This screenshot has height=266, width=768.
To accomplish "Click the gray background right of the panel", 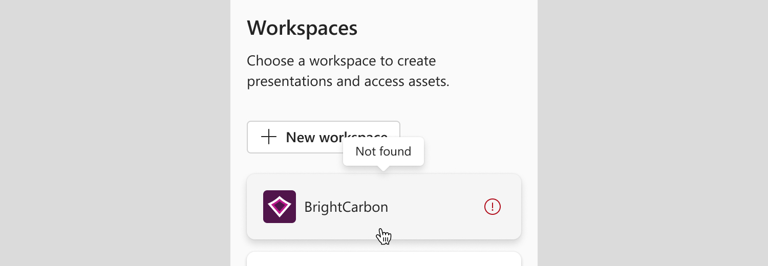I will pos(653,133).
